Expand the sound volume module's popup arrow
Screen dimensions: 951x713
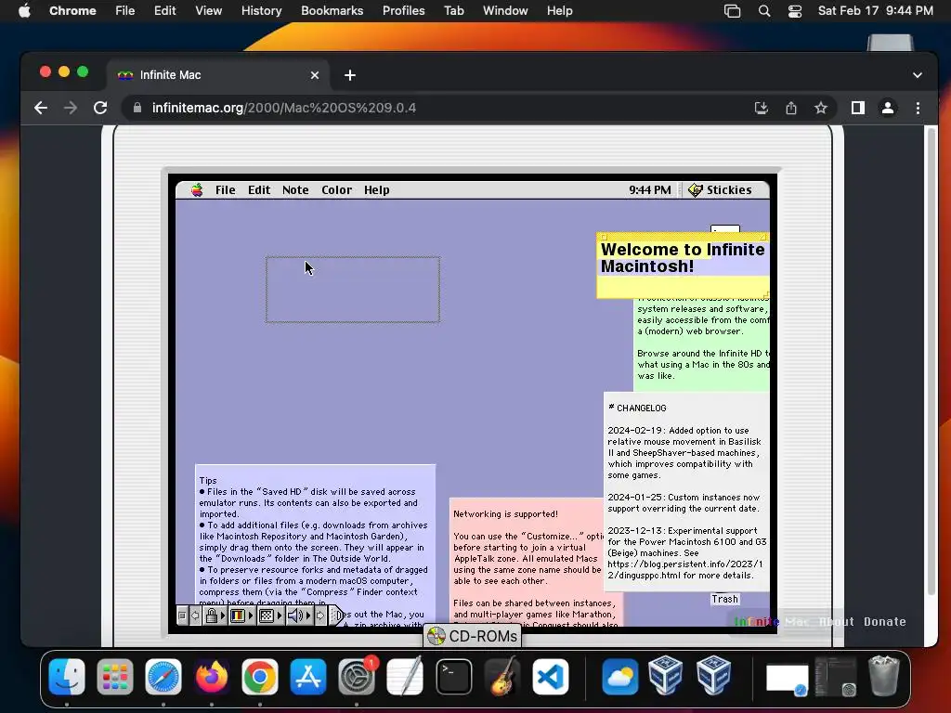coord(308,616)
